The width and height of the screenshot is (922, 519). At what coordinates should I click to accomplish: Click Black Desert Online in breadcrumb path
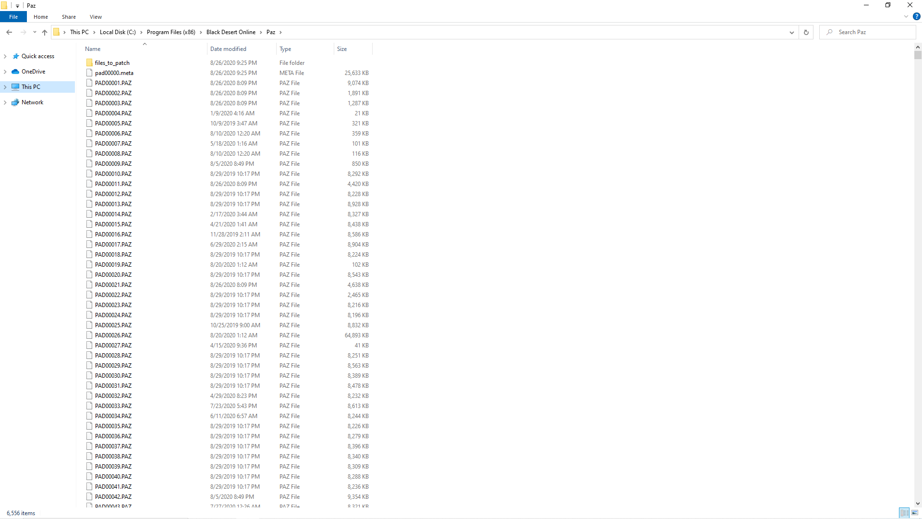230,32
